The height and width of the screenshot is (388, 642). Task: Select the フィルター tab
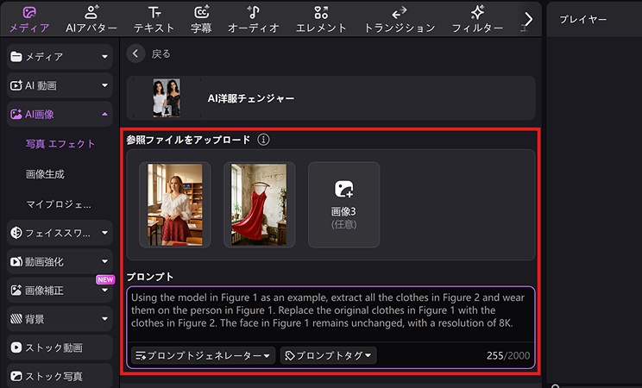click(x=477, y=19)
